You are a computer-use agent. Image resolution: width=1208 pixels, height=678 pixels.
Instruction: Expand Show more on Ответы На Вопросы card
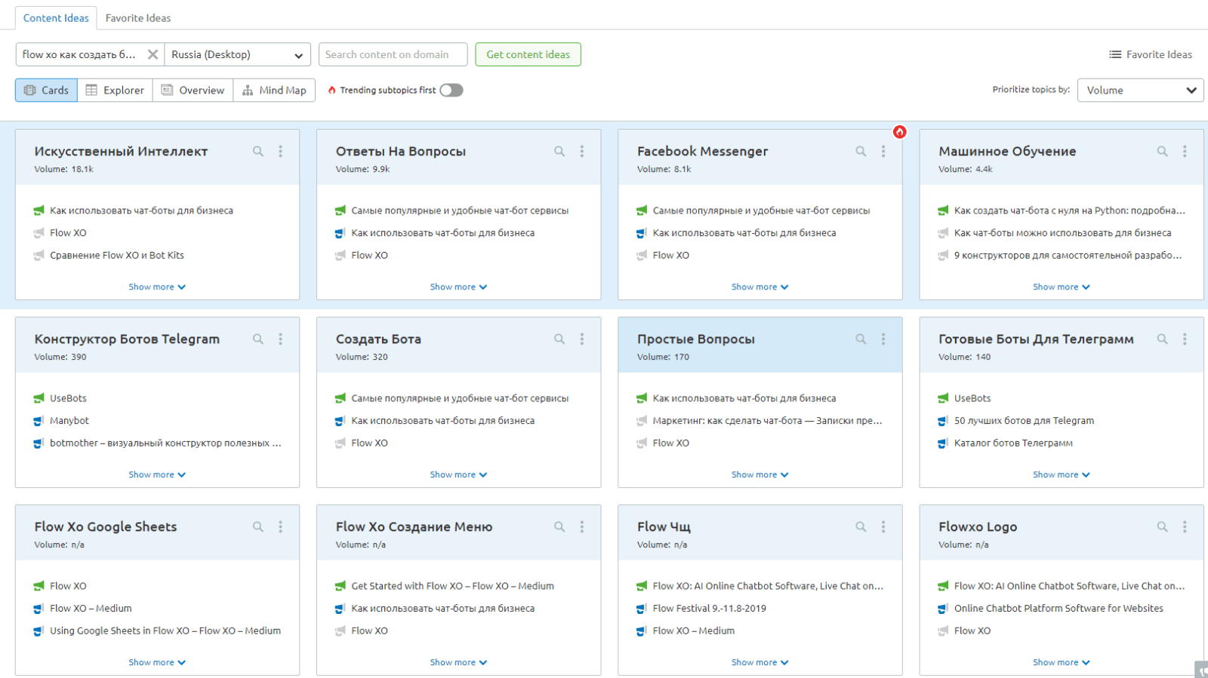pos(458,287)
